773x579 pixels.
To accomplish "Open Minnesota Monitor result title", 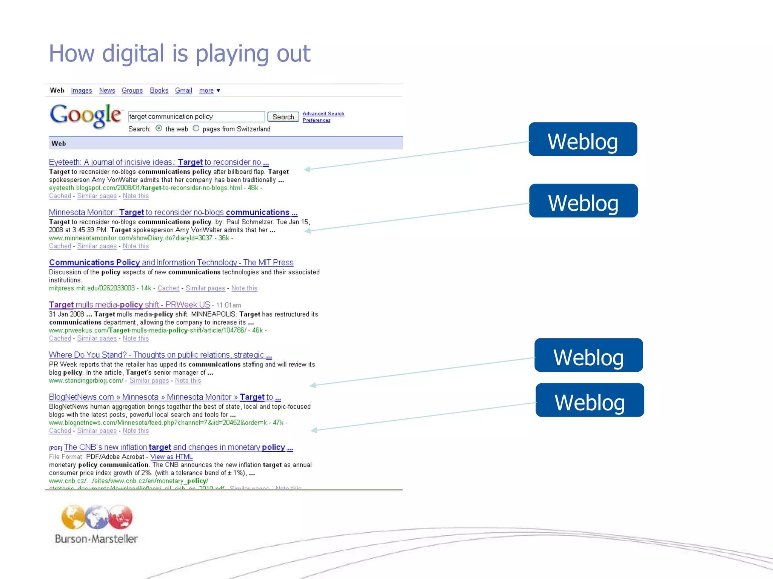I will 173,212.
